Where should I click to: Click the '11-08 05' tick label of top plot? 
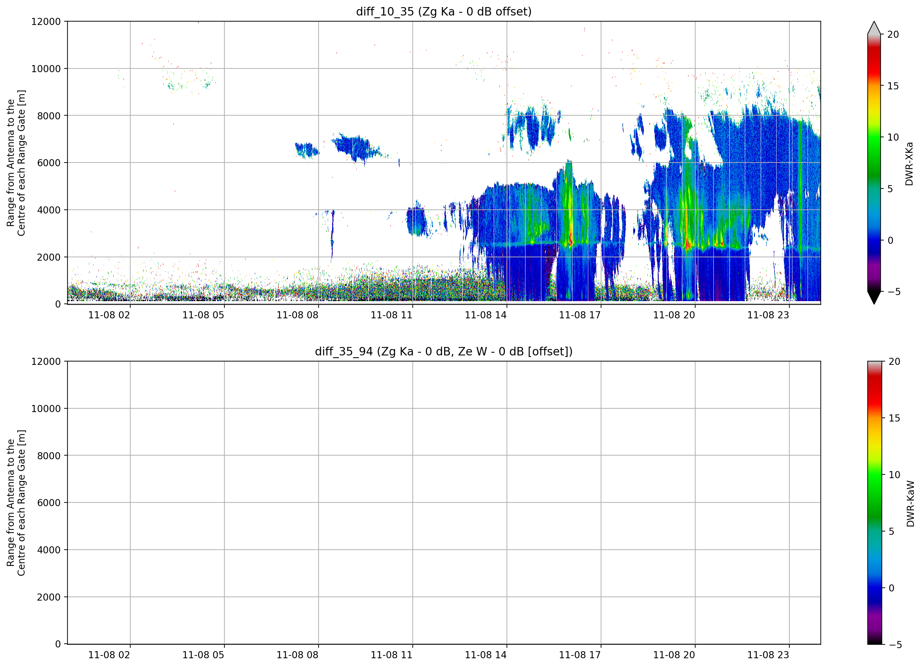click(203, 315)
